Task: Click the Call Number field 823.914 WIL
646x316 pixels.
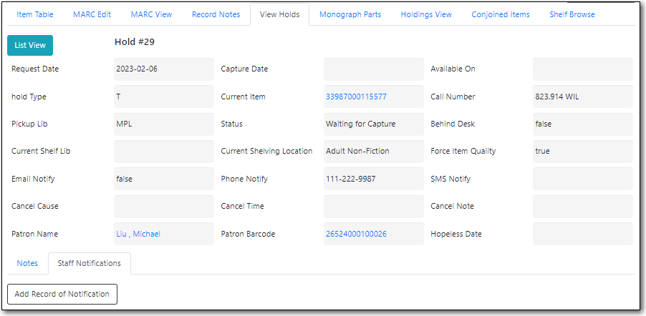Action: tap(582, 97)
